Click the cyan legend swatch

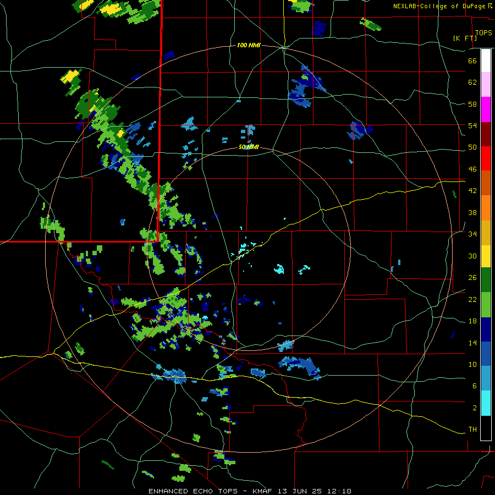pos(486,404)
